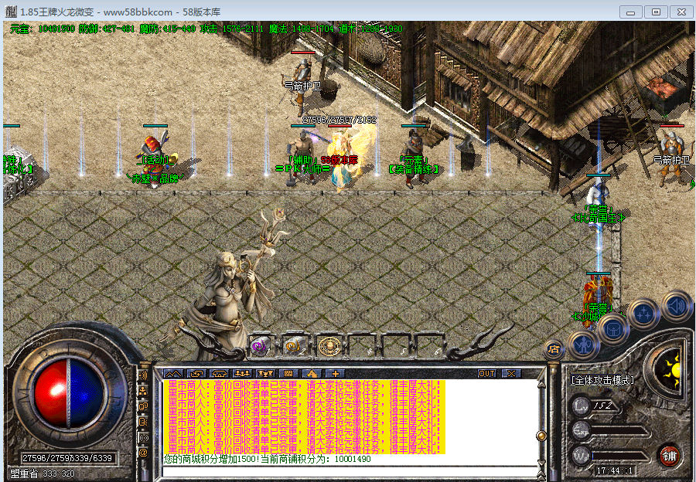Click the chat scrollbar down arrow
This screenshot has height=482, width=696.
click(x=541, y=463)
